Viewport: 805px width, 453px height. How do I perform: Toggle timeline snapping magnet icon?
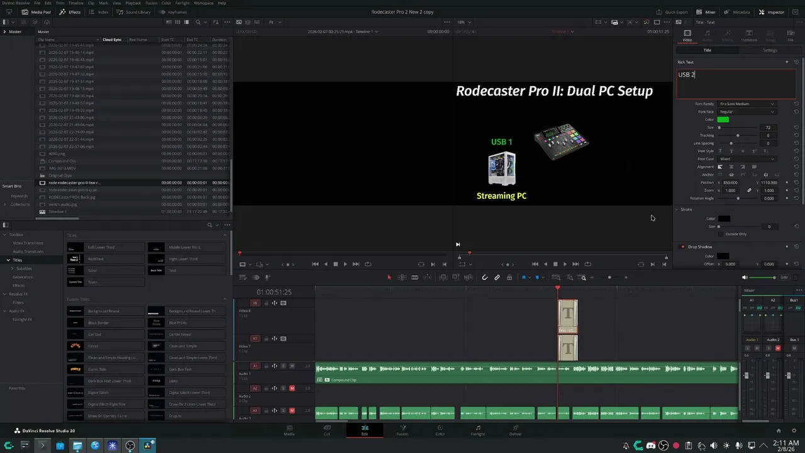pos(484,277)
